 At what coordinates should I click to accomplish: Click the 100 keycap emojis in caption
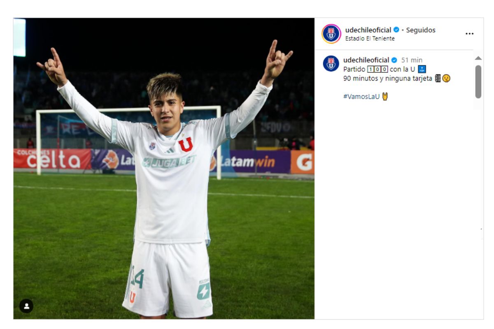tap(377, 69)
